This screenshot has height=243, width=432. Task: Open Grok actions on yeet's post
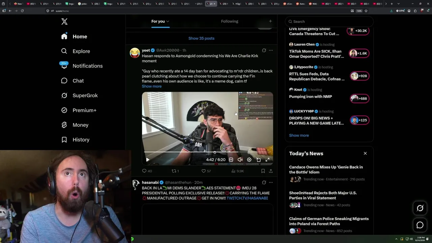pos(264,50)
